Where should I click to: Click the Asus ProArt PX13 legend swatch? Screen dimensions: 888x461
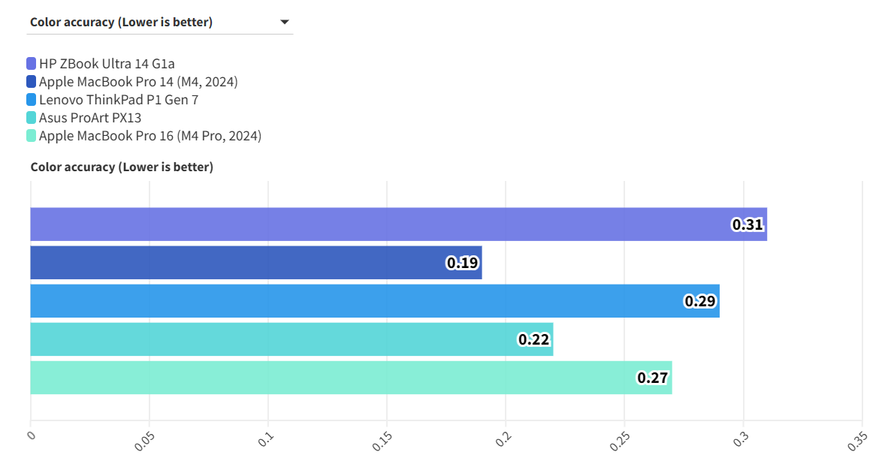(x=31, y=118)
